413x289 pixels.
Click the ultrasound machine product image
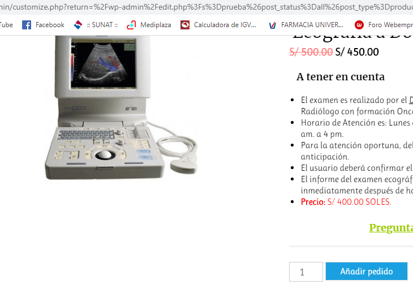click(122, 108)
